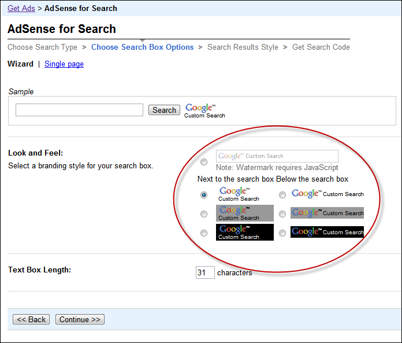The width and height of the screenshot is (402, 343).
Task: Click the Text Box Length characters field
Action: coord(205,272)
